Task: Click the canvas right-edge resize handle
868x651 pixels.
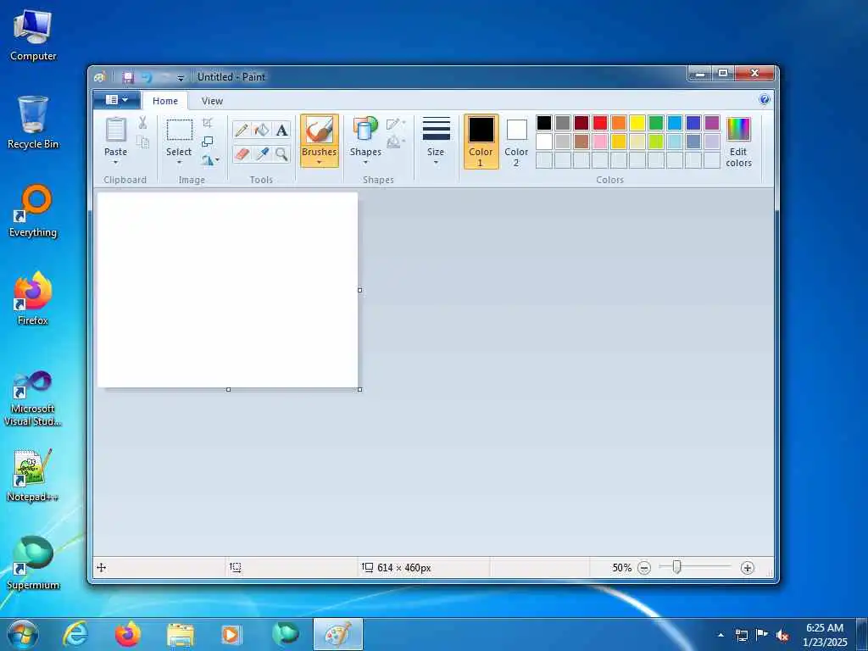Action: pyautogui.click(x=360, y=290)
